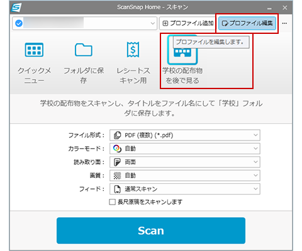Click the PDF file format icon
Image resolution: width=302 pixels, height=251 pixels.
(117, 136)
